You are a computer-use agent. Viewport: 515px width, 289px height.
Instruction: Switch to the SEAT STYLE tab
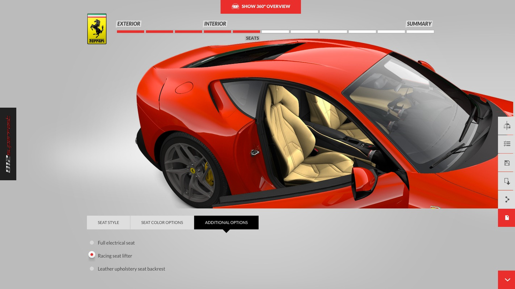(108, 222)
